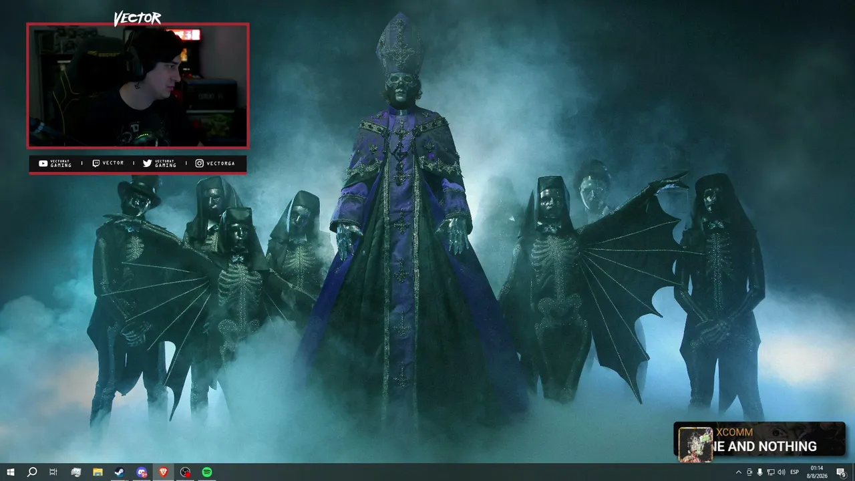Switch to the Brave browser window

pyautogui.click(x=164, y=472)
